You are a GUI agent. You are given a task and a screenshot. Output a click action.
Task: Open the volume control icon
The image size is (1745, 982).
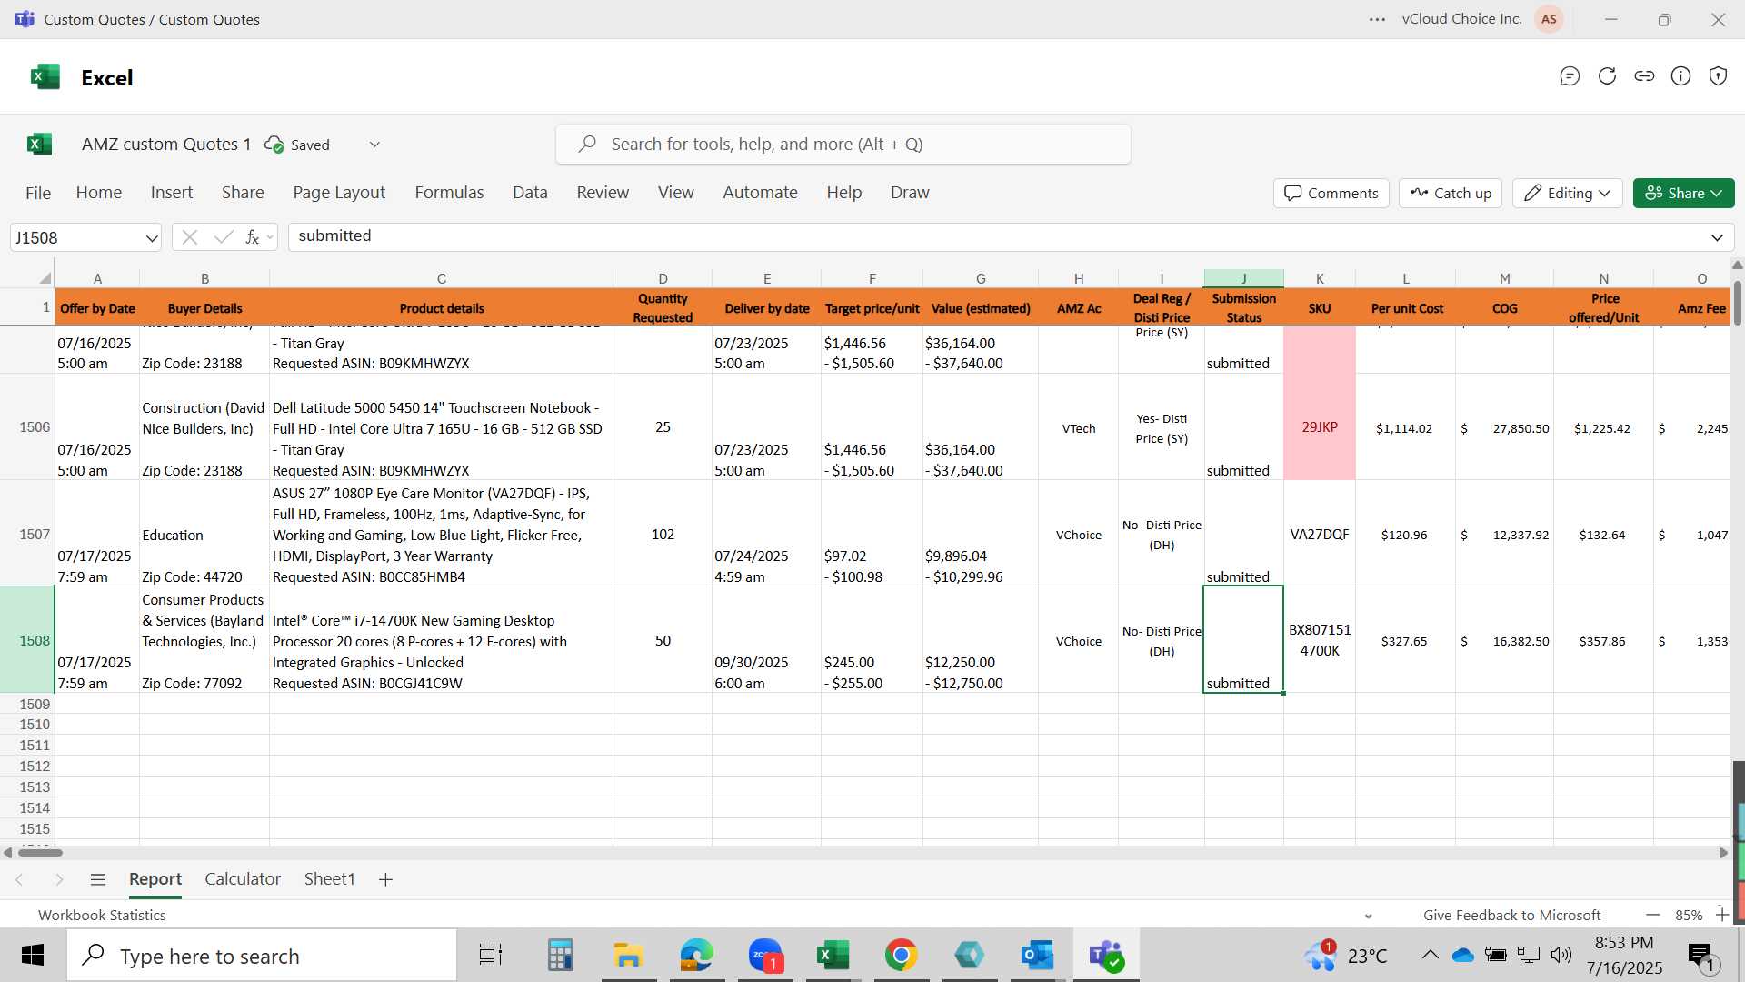(x=1561, y=955)
